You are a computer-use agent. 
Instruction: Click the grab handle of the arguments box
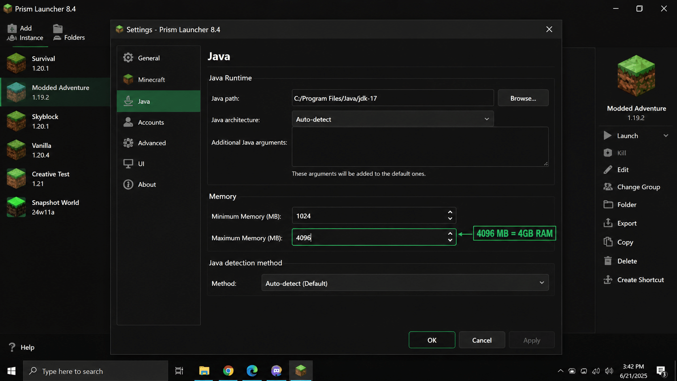pyautogui.click(x=545, y=164)
